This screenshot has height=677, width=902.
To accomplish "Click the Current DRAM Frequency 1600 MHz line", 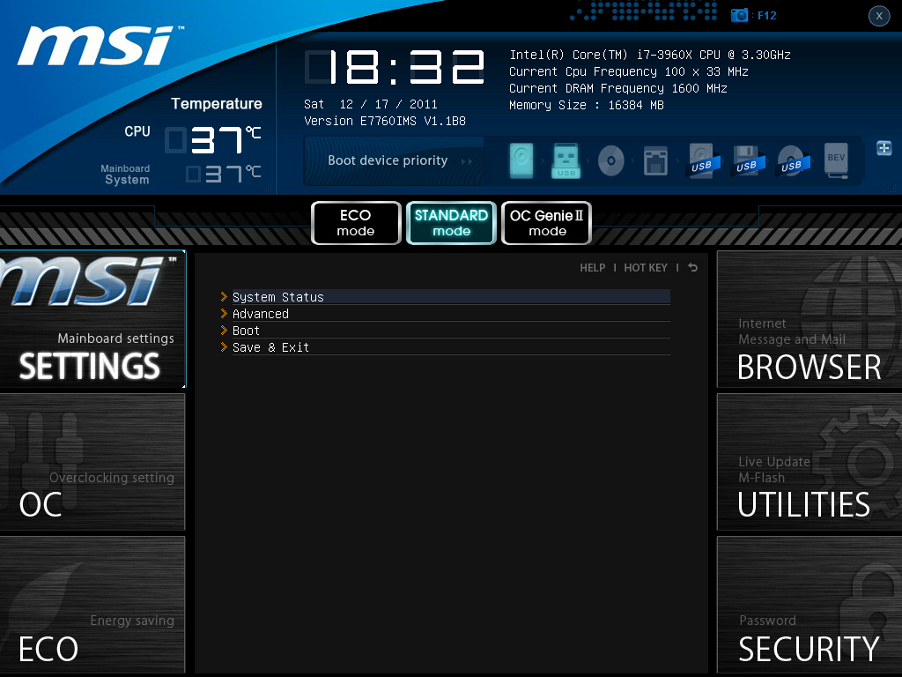I will pos(617,88).
